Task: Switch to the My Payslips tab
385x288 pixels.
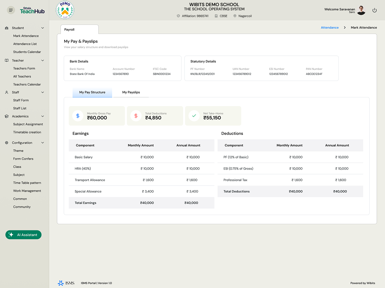Action: [131, 92]
